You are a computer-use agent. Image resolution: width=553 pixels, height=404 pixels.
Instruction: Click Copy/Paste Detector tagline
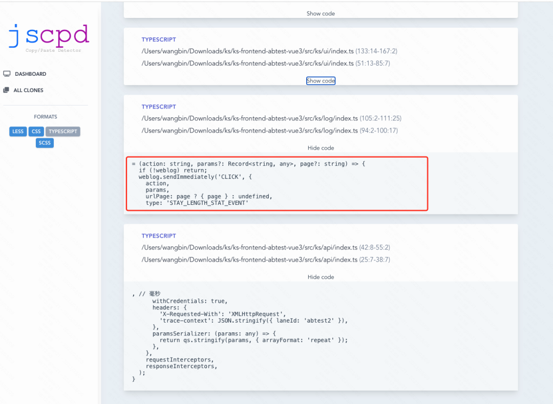[53, 50]
